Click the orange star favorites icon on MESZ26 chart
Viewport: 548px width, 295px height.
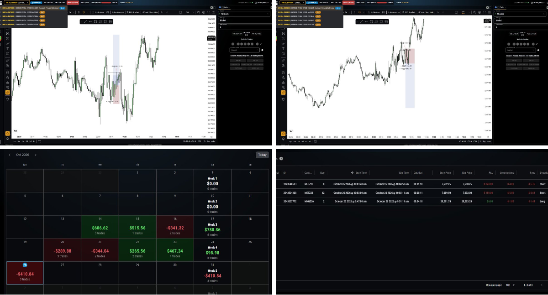pyautogui.click(x=283, y=134)
